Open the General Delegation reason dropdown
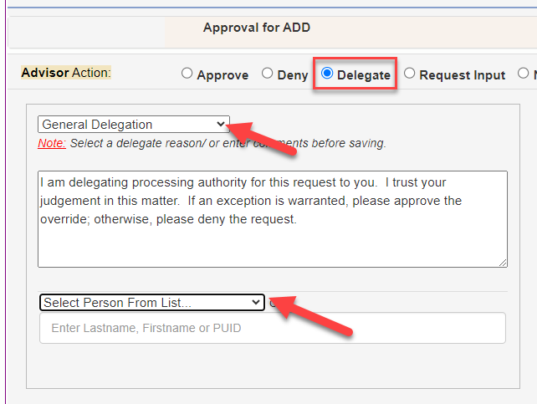 [133, 125]
